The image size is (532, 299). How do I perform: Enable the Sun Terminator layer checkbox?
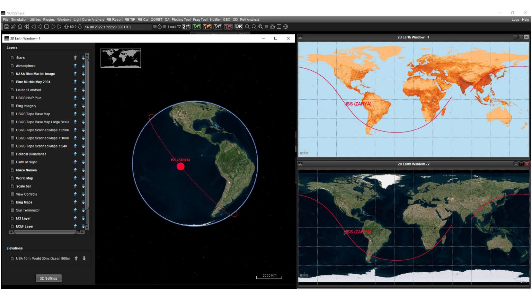click(12, 210)
